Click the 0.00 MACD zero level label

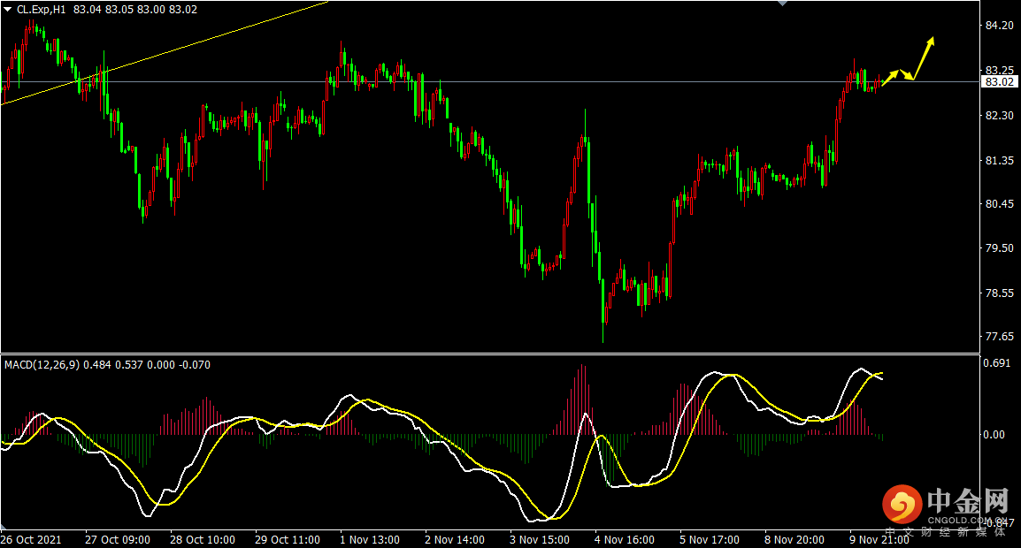pyautogui.click(x=996, y=434)
